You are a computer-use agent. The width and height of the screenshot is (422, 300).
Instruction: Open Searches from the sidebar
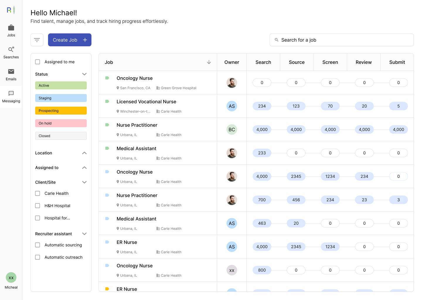click(x=11, y=50)
